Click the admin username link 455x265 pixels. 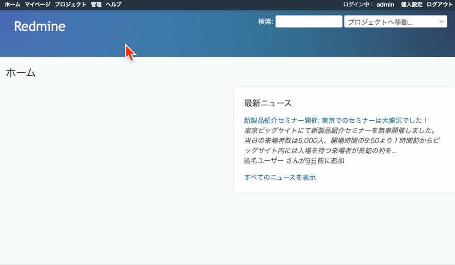(x=385, y=5)
